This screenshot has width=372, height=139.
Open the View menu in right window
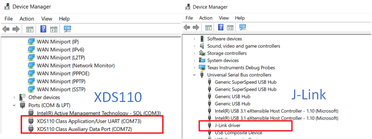(x=224, y=18)
